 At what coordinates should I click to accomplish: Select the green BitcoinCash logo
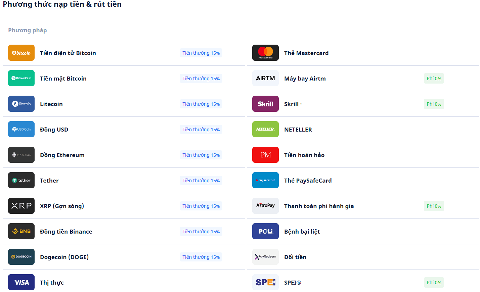(21, 78)
